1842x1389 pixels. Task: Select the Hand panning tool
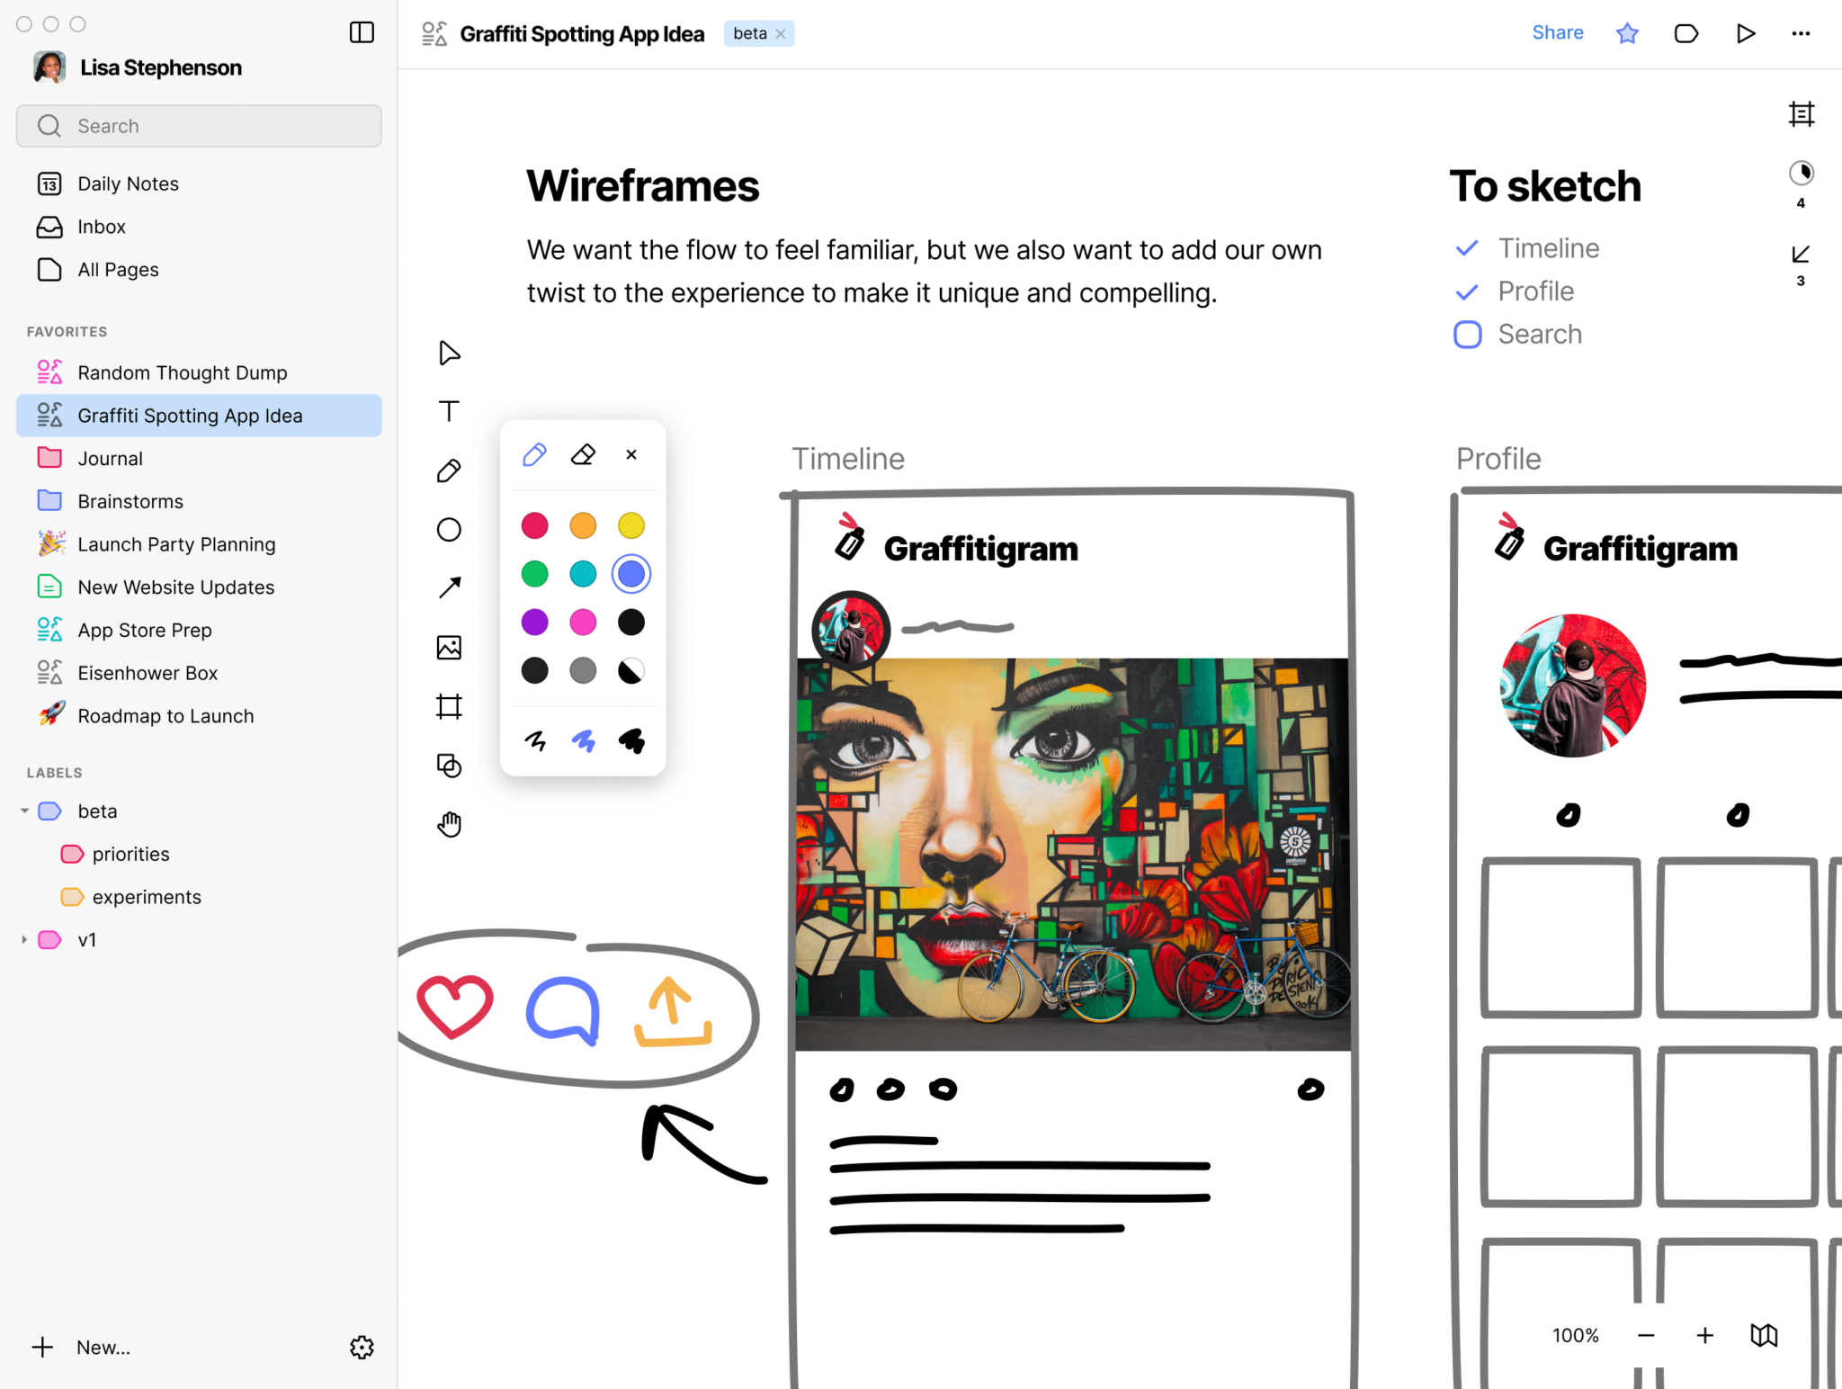coord(449,823)
